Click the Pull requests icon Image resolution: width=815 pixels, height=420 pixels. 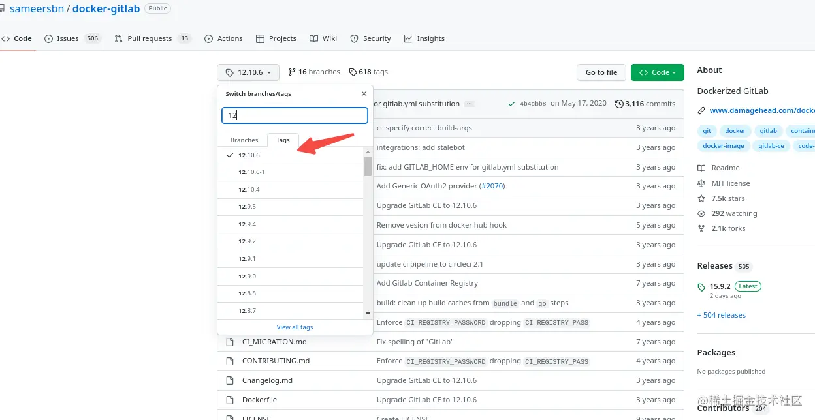tap(118, 38)
